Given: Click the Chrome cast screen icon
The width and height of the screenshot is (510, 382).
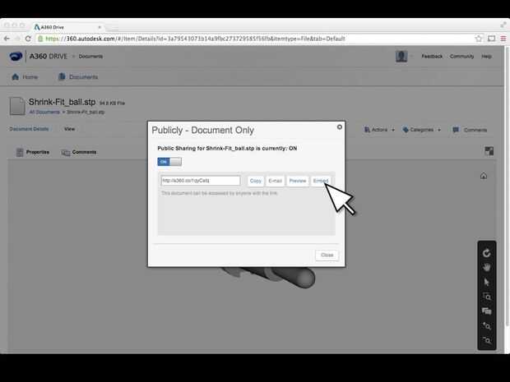Looking at the screenshot, I should 491,39.
